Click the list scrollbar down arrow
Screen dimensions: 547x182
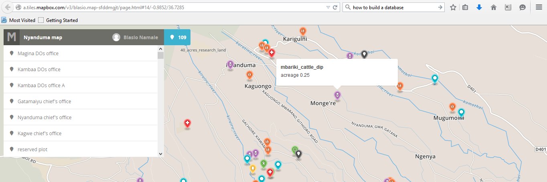click(x=160, y=154)
